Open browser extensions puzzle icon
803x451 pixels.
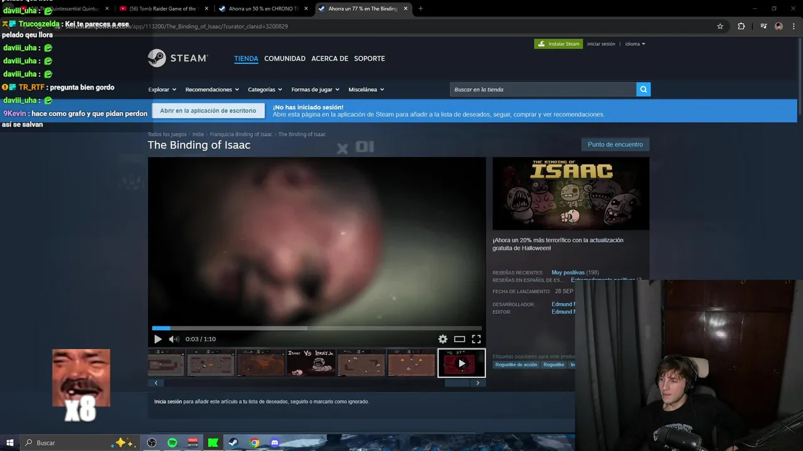coord(741,26)
